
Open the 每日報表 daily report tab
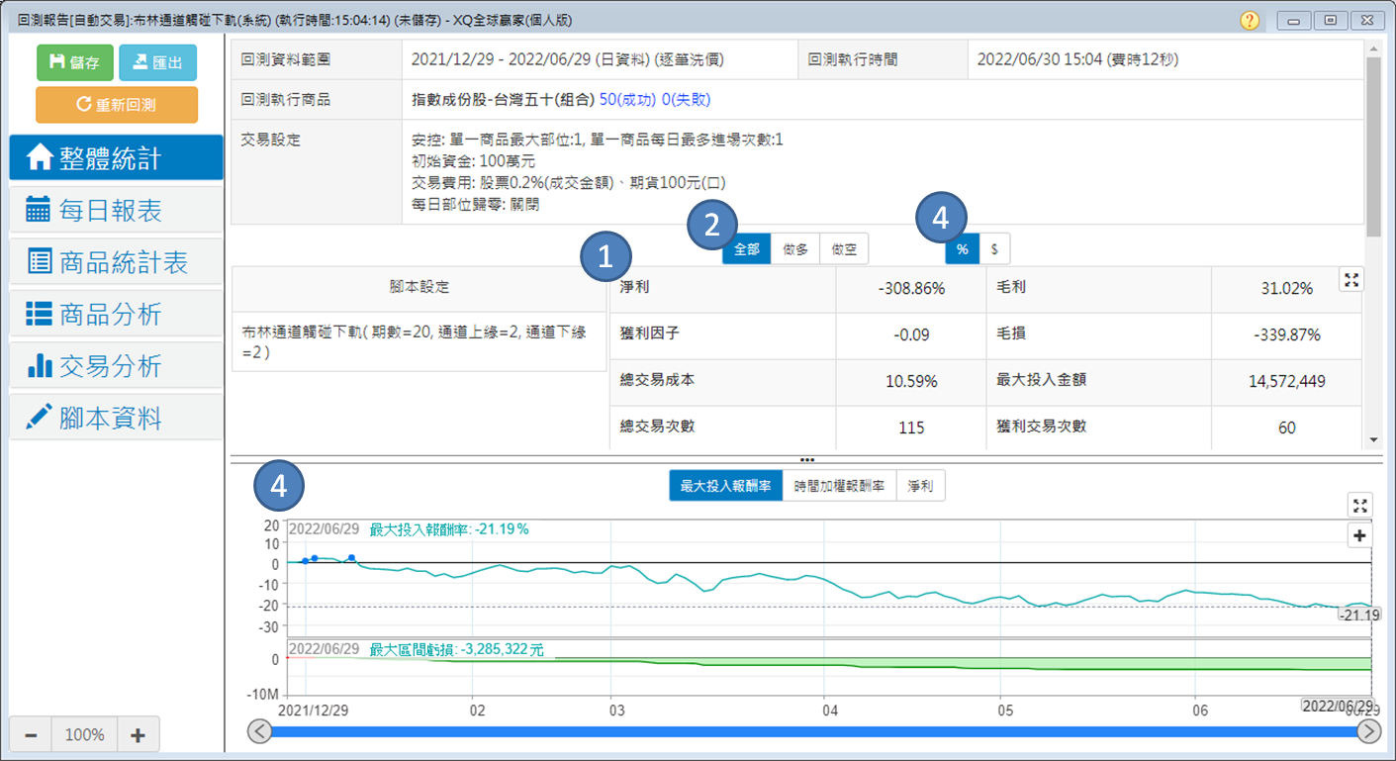click(x=116, y=210)
